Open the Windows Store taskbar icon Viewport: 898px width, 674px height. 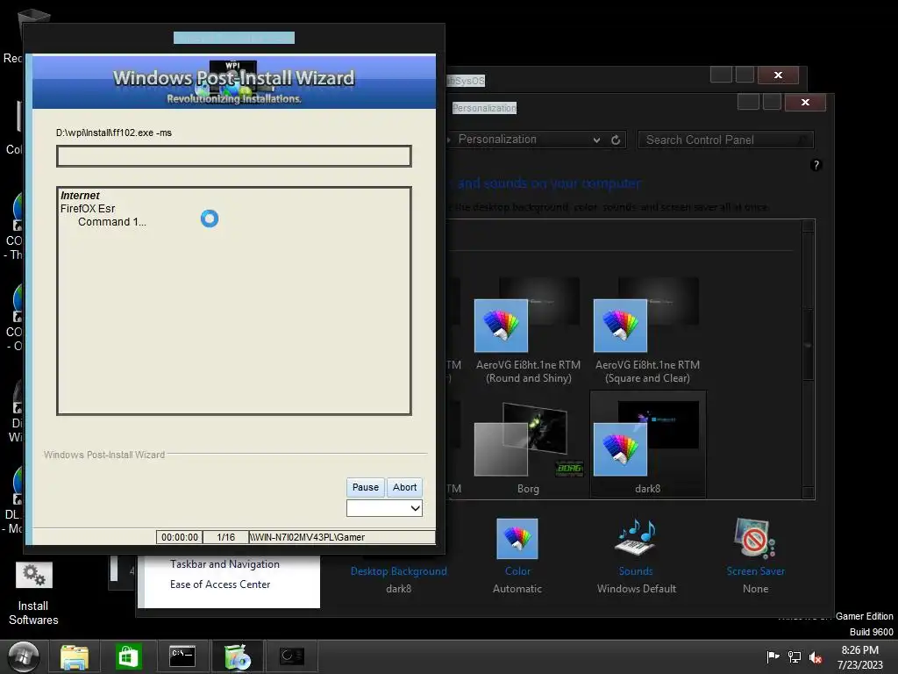click(x=128, y=656)
